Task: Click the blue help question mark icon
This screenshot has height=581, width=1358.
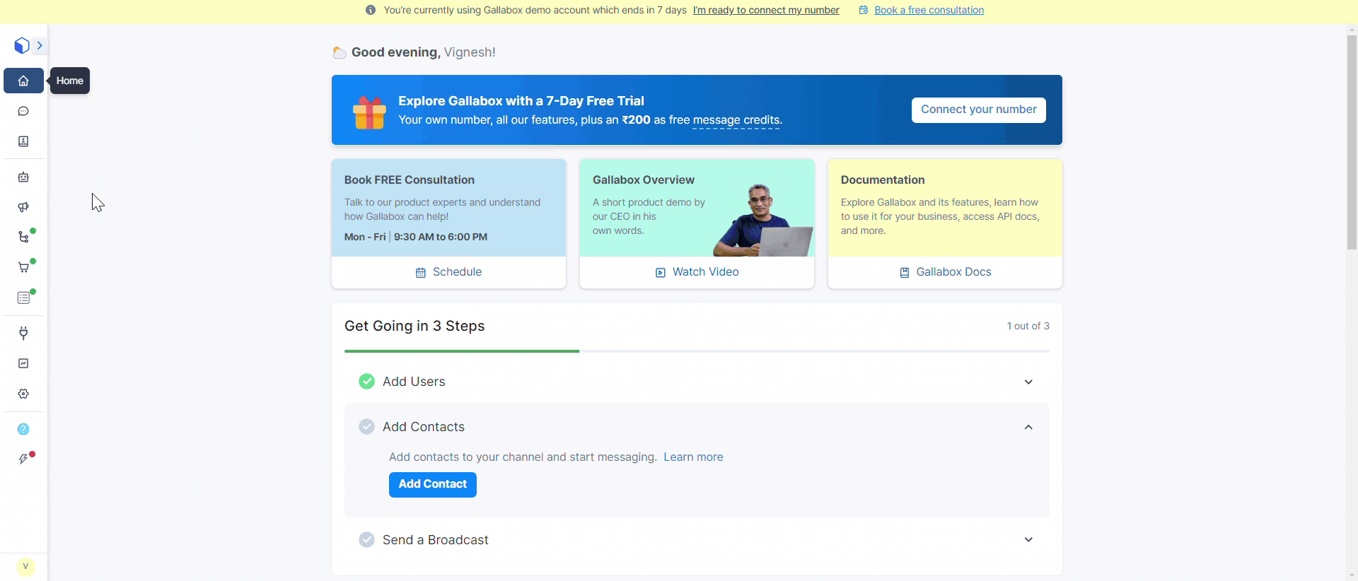Action: click(x=23, y=429)
